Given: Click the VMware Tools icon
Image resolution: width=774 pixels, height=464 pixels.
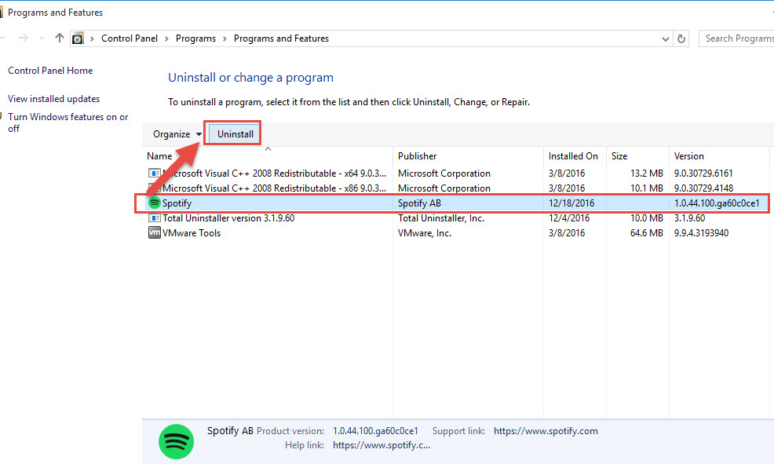Looking at the screenshot, I should 155,232.
